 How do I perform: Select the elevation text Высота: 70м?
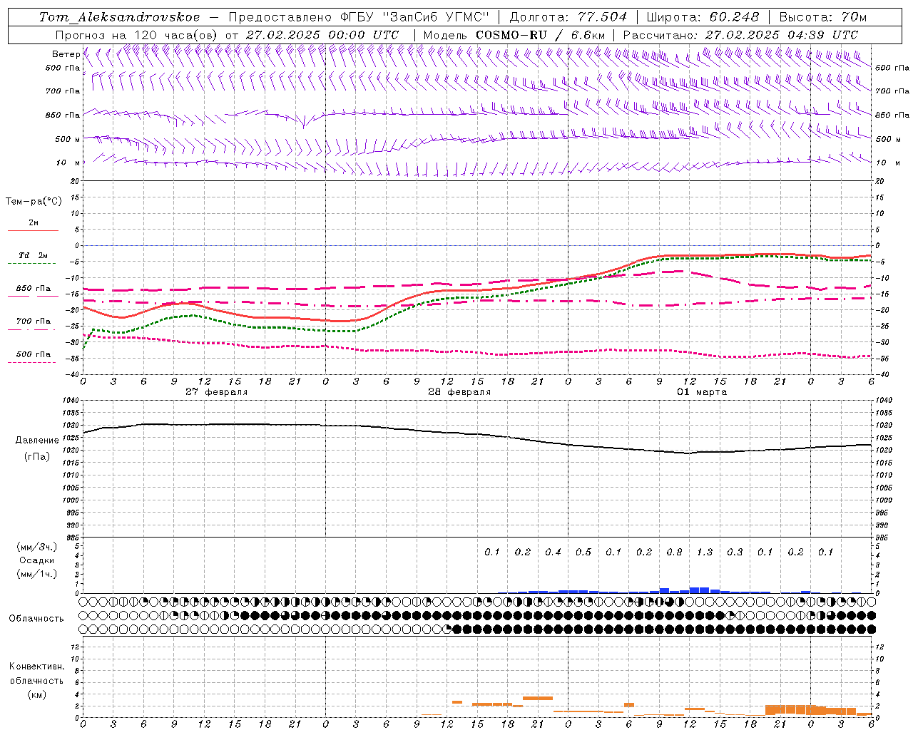tap(823, 17)
